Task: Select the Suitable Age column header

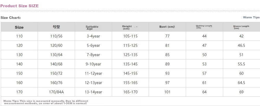Action: click(92, 28)
